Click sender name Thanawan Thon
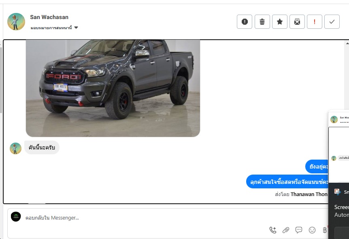349x239 pixels. 309,194
